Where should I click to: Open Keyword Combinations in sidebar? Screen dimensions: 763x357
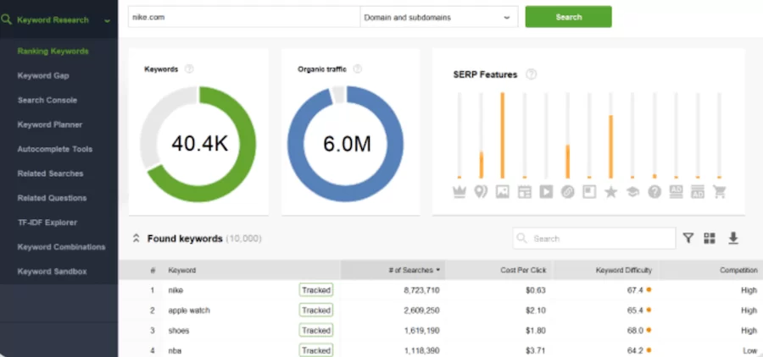pos(61,247)
